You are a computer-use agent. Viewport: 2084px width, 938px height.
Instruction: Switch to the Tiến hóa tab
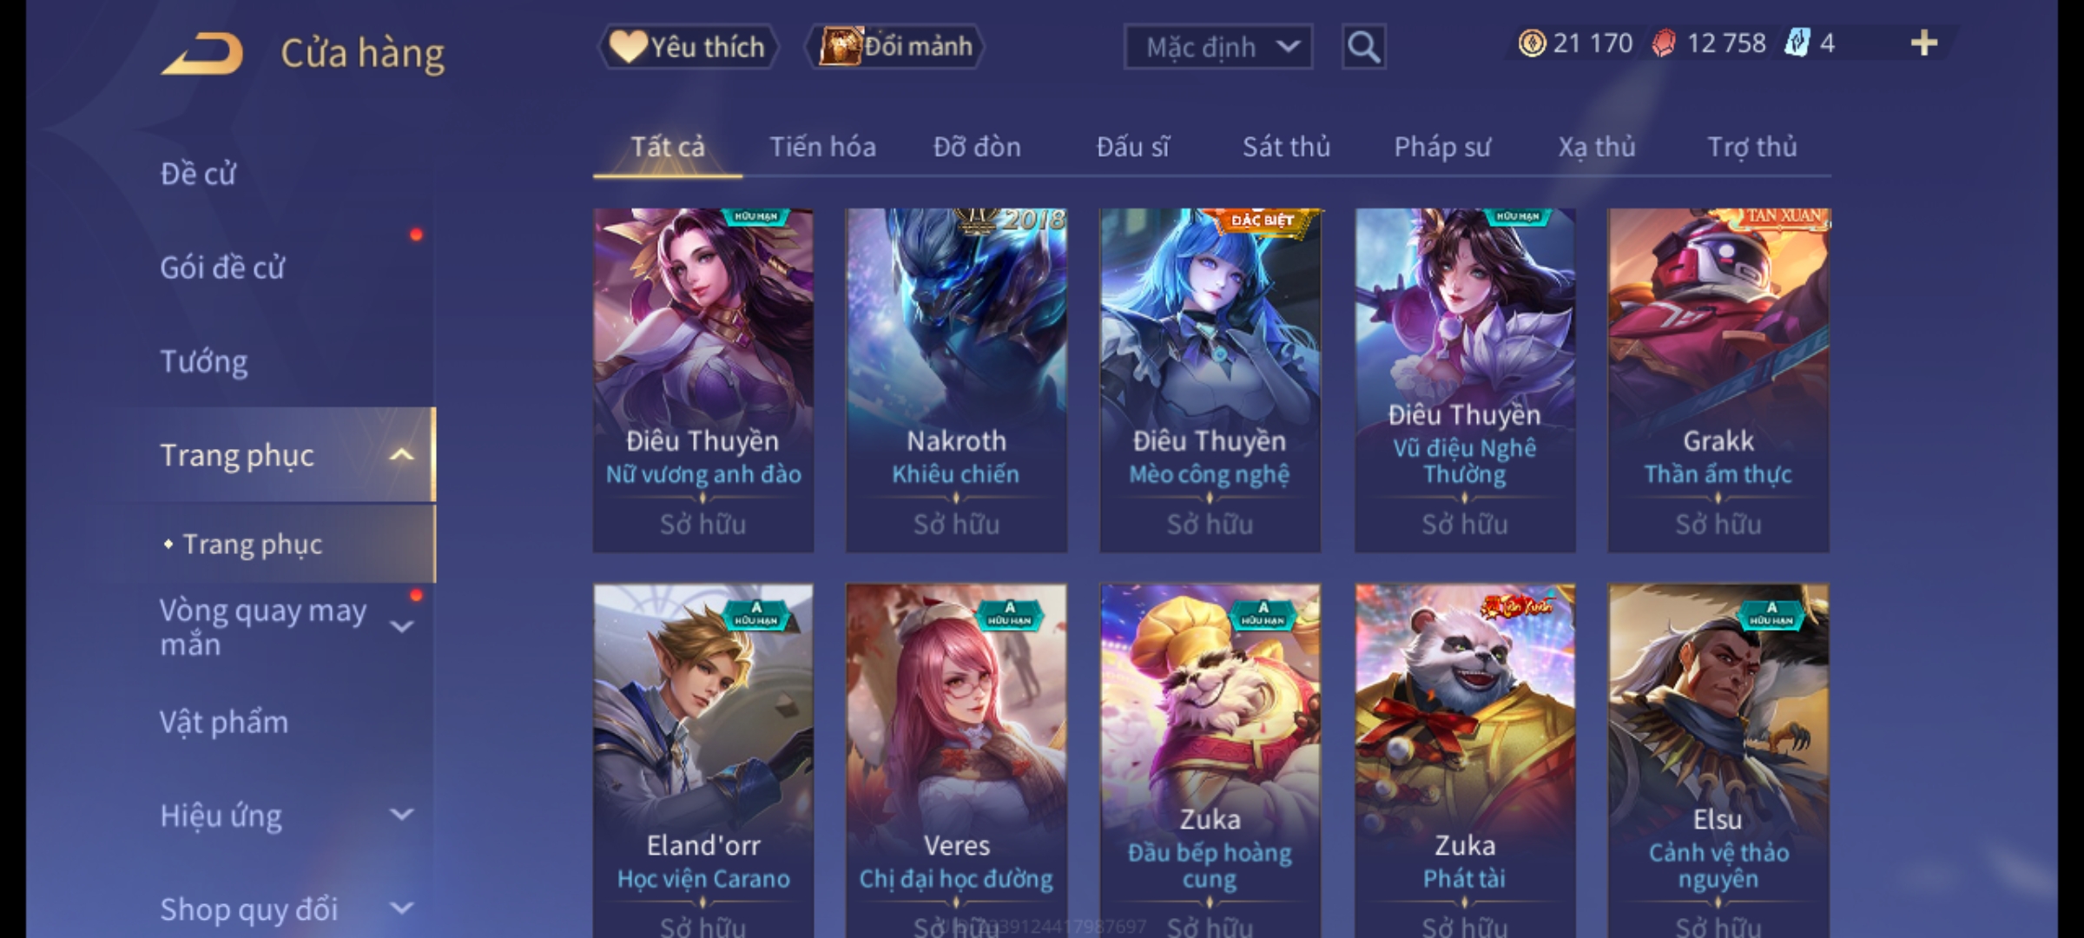[x=822, y=147]
